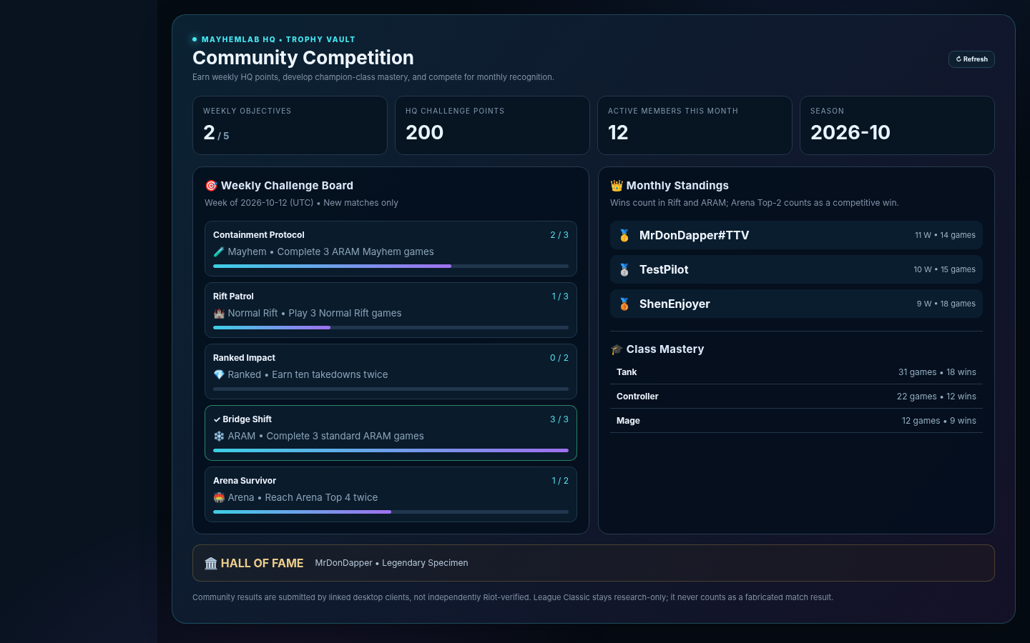Click the MAYHEMLAB HQ • TROPHY VAULT label

coord(278,39)
